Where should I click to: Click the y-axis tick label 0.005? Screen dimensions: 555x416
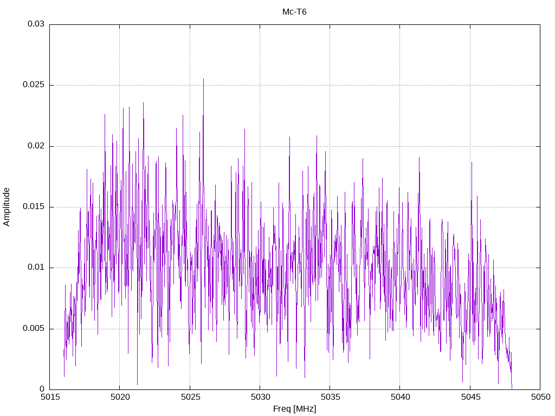click(x=34, y=328)
